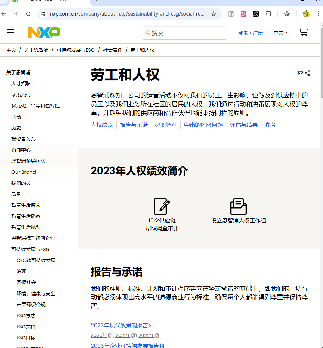This screenshot has width=323, height=348.
Task: Click the pink translate extension icon
Action: pyautogui.click(x=243, y=14)
